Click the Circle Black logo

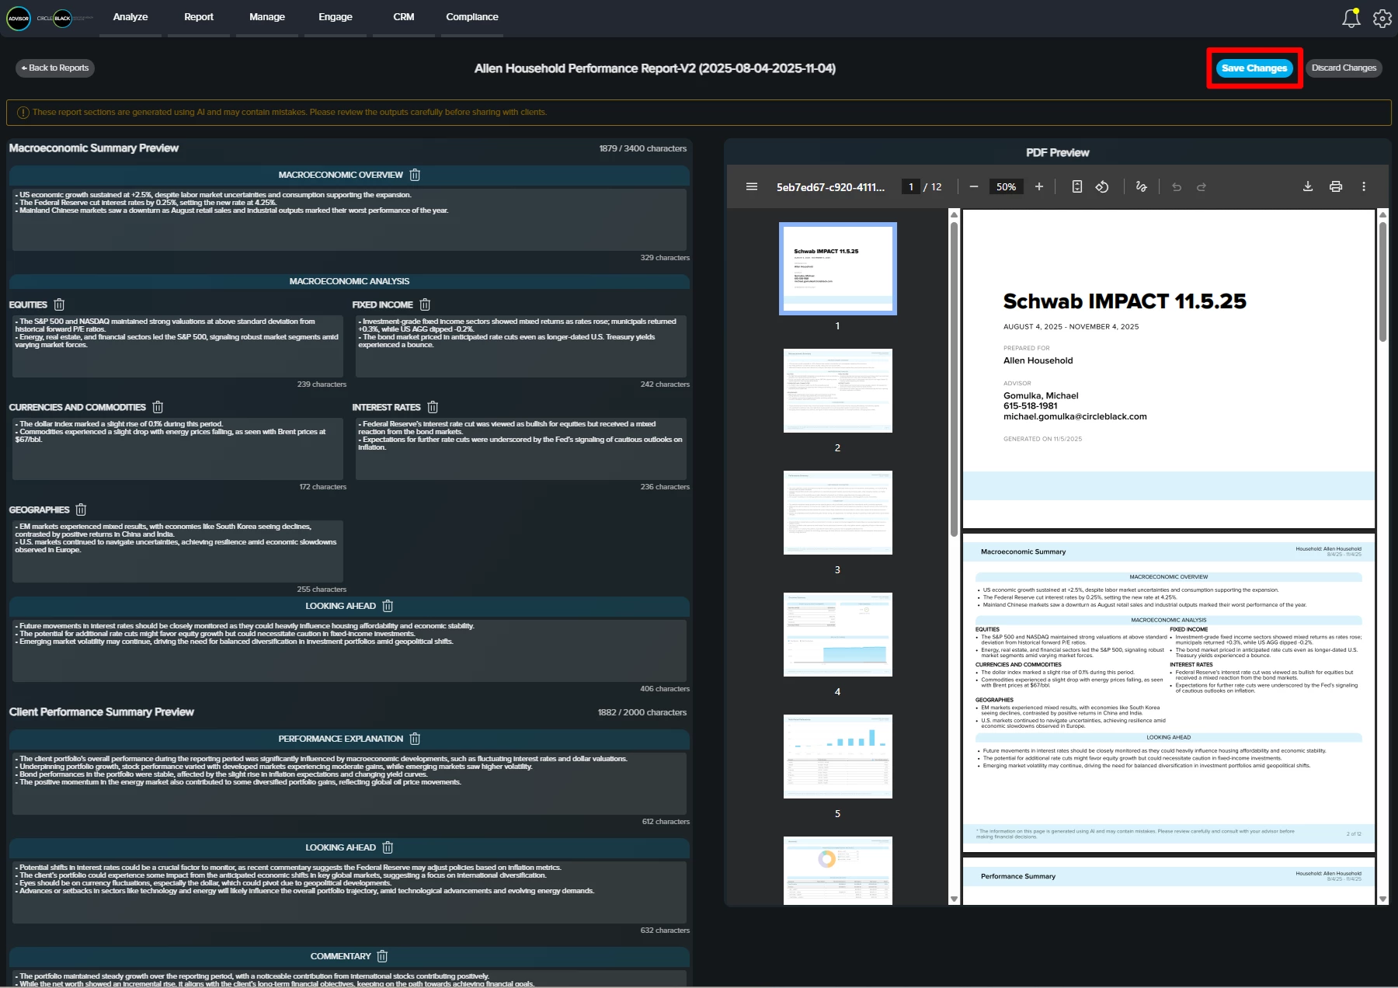(65, 18)
